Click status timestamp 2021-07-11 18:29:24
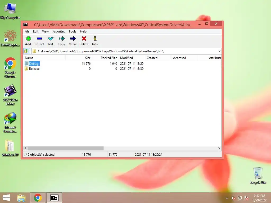The width and height of the screenshot is (271, 203). [x=149, y=154]
